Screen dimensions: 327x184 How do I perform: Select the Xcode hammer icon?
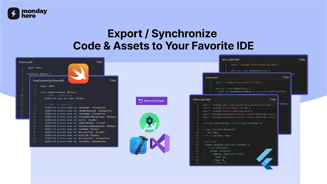click(x=138, y=145)
